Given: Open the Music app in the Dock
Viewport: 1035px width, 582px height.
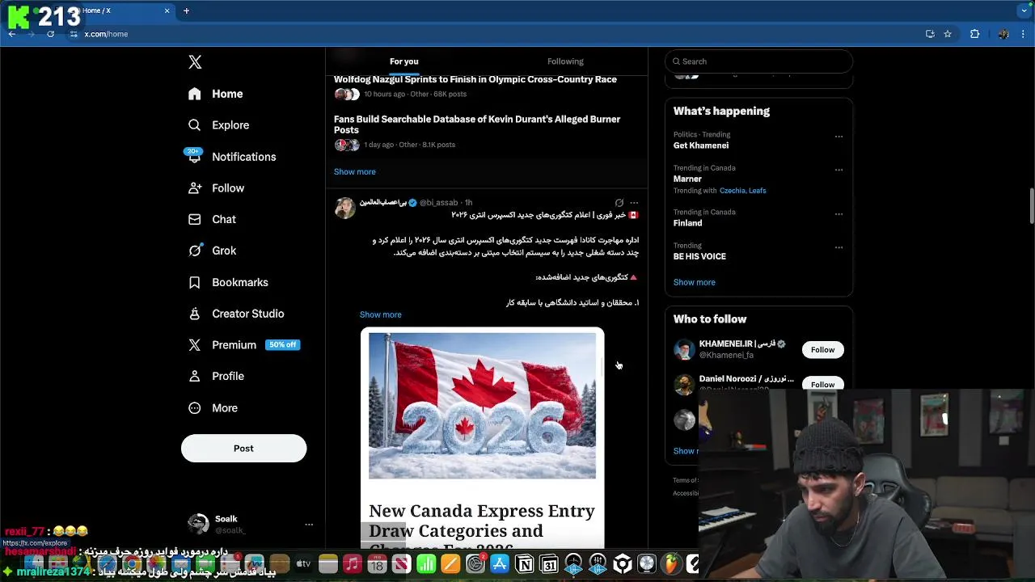Looking at the screenshot, I should (x=353, y=564).
